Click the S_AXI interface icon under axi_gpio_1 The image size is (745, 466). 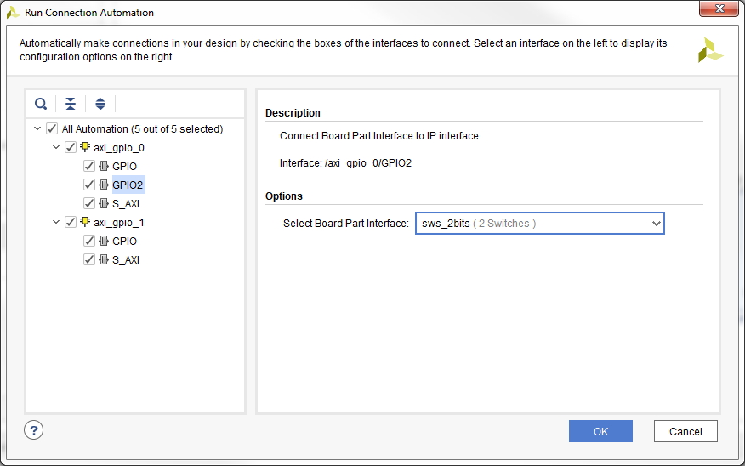104,259
